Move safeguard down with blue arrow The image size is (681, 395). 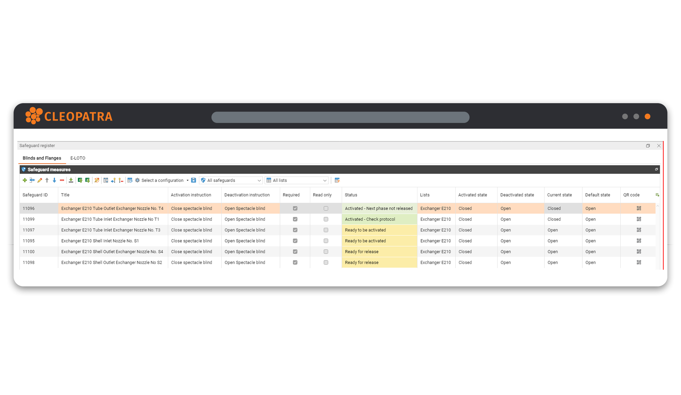[54, 180]
